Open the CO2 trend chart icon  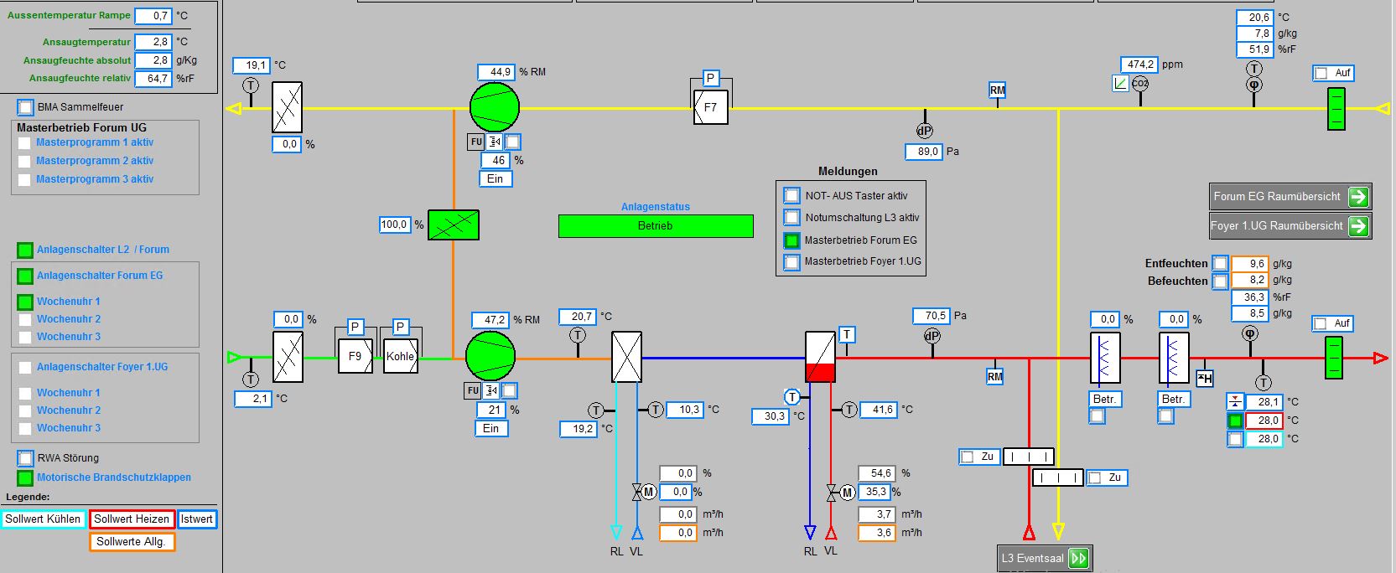(x=1120, y=84)
